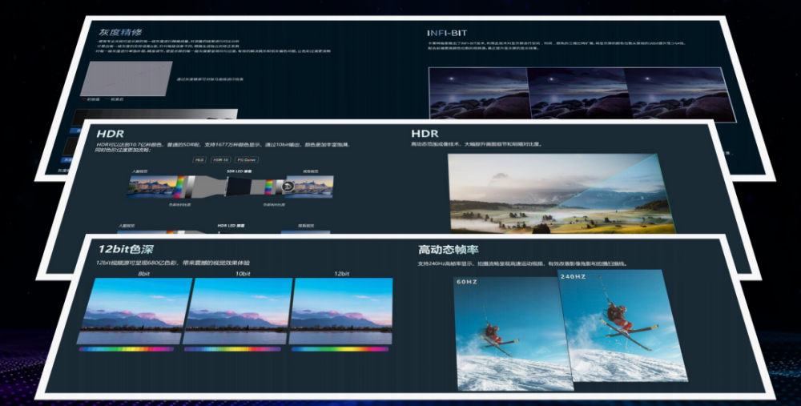Click the rainbow color bar under 12bit image
Screen dimensions: 801x406
340,349
